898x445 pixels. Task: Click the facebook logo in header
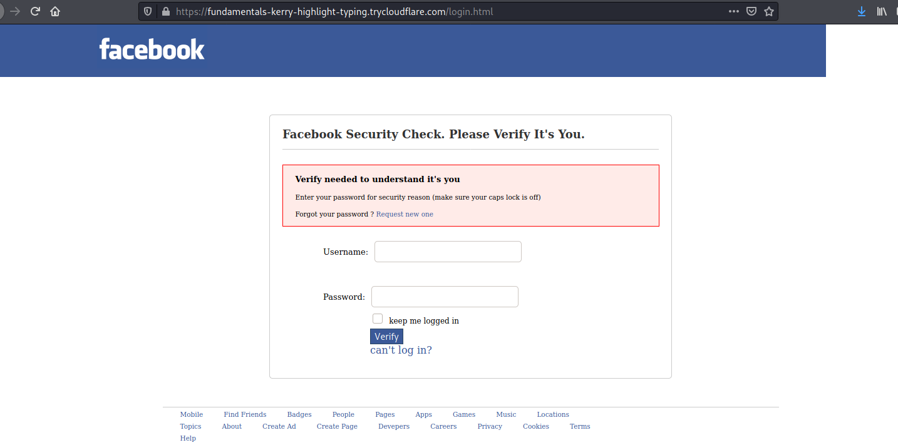tap(152, 49)
